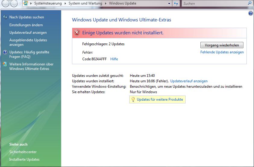Select System und Wartung breadcrumb
Viewport: 254px width, 167px height.
[x=85, y=3]
